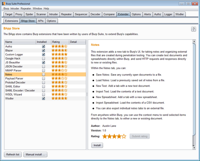Select the SAML Encoder / Decoder row
This screenshot has width=200, height=161.
pyautogui.click(x=45, y=91)
